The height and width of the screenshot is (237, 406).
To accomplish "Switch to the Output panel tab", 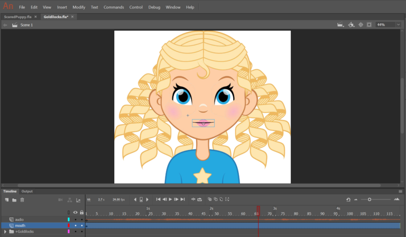I will coord(27,192).
